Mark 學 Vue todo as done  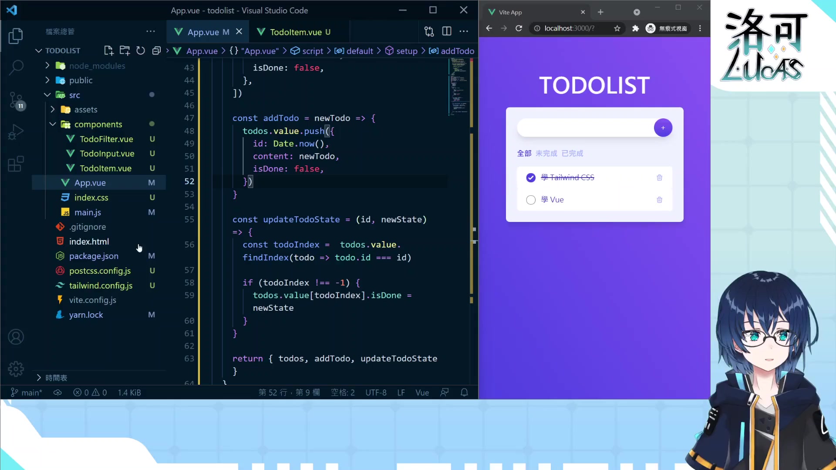tap(531, 200)
